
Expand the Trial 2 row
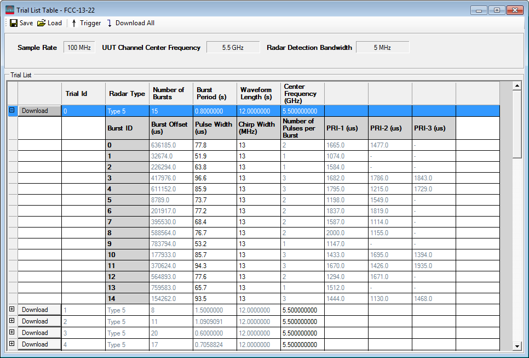12,321
